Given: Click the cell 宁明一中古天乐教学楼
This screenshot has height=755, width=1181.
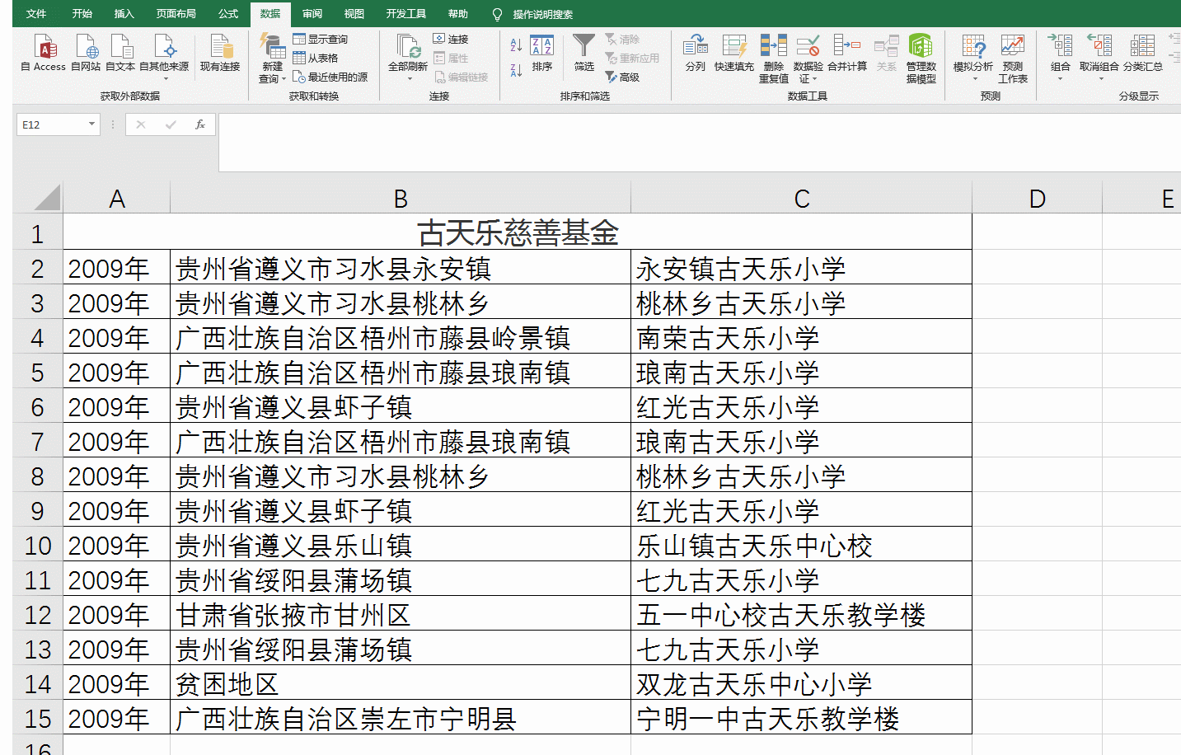Looking at the screenshot, I should pyautogui.click(x=801, y=718).
